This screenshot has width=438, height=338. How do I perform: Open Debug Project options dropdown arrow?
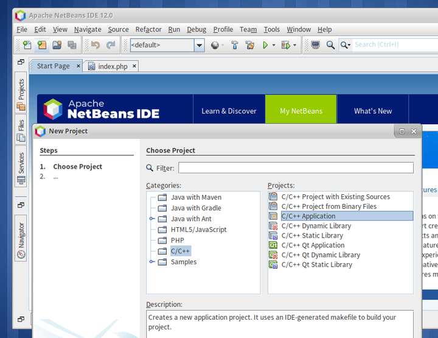coord(294,45)
